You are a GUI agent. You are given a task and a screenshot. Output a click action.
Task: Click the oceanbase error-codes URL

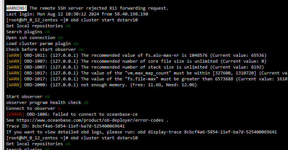tap(90, 120)
